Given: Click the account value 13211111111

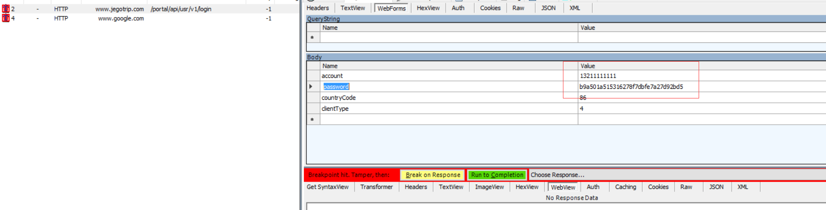Looking at the screenshot, I should click(x=598, y=76).
